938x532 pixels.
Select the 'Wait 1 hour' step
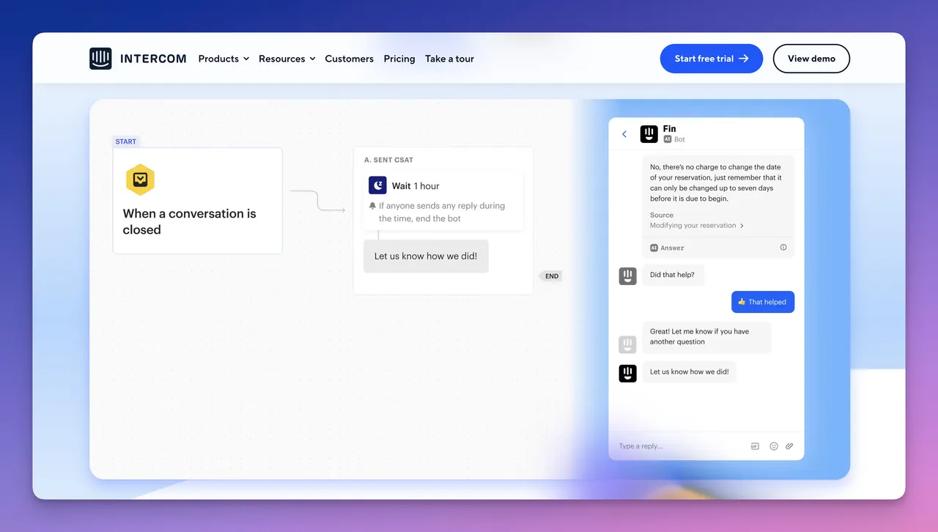[x=443, y=201]
